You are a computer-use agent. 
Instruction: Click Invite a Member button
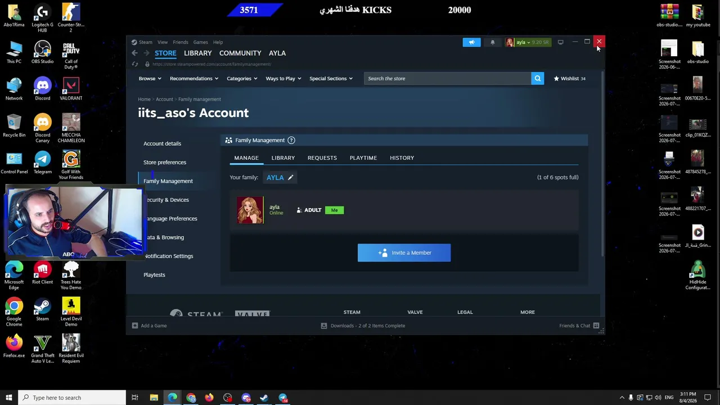pos(404,253)
